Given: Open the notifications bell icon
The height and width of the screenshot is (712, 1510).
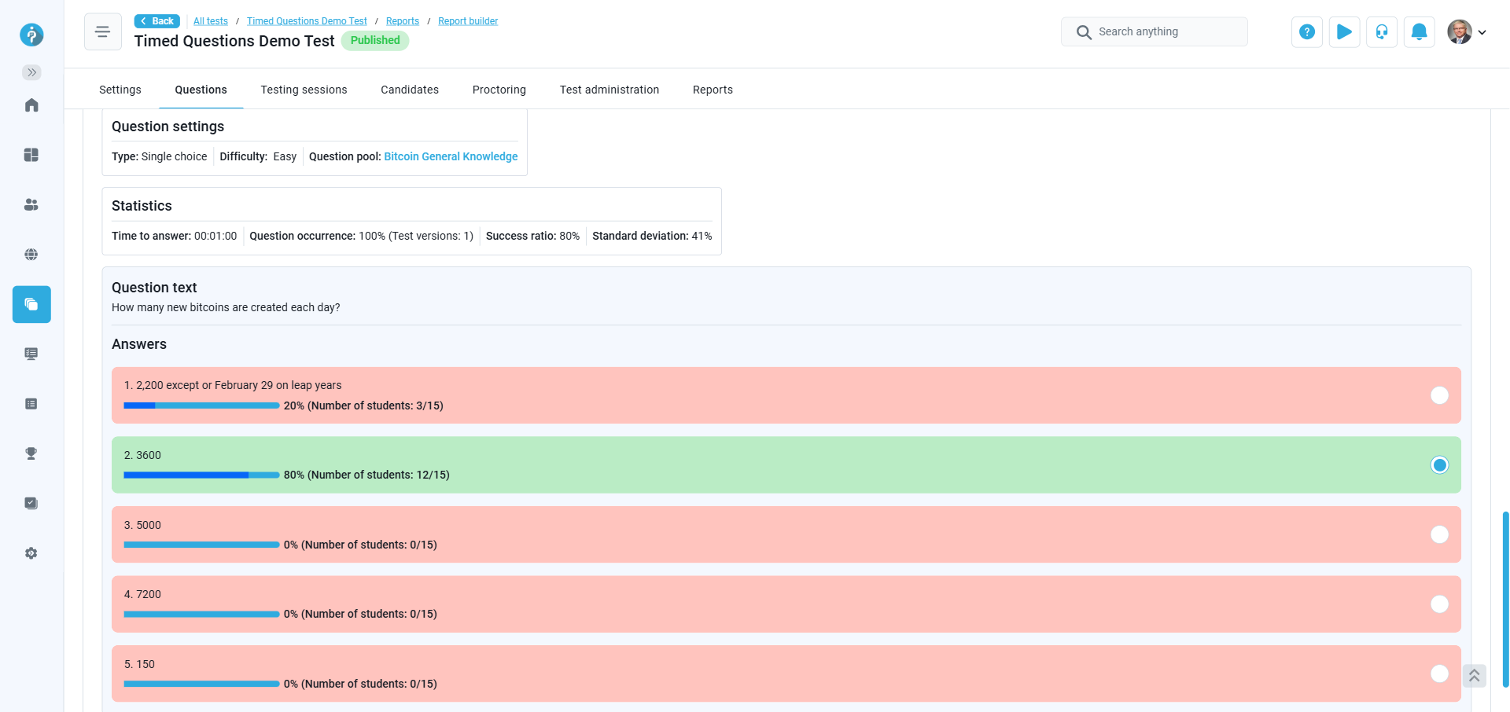Looking at the screenshot, I should coord(1420,32).
